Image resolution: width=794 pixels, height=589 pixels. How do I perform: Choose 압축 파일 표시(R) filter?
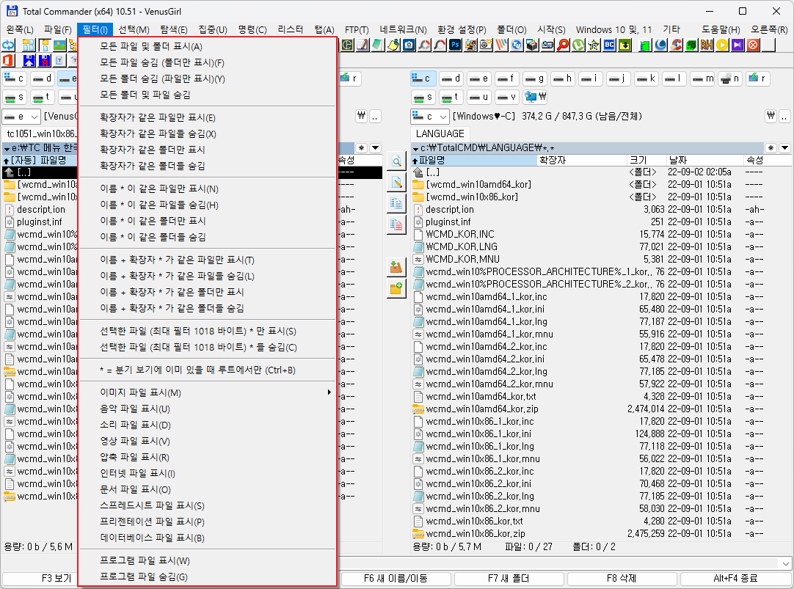(x=208, y=457)
